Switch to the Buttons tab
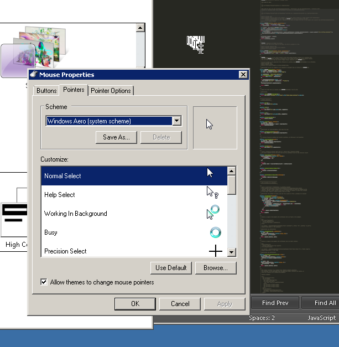The height and width of the screenshot is (347, 339). (x=46, y=91)
